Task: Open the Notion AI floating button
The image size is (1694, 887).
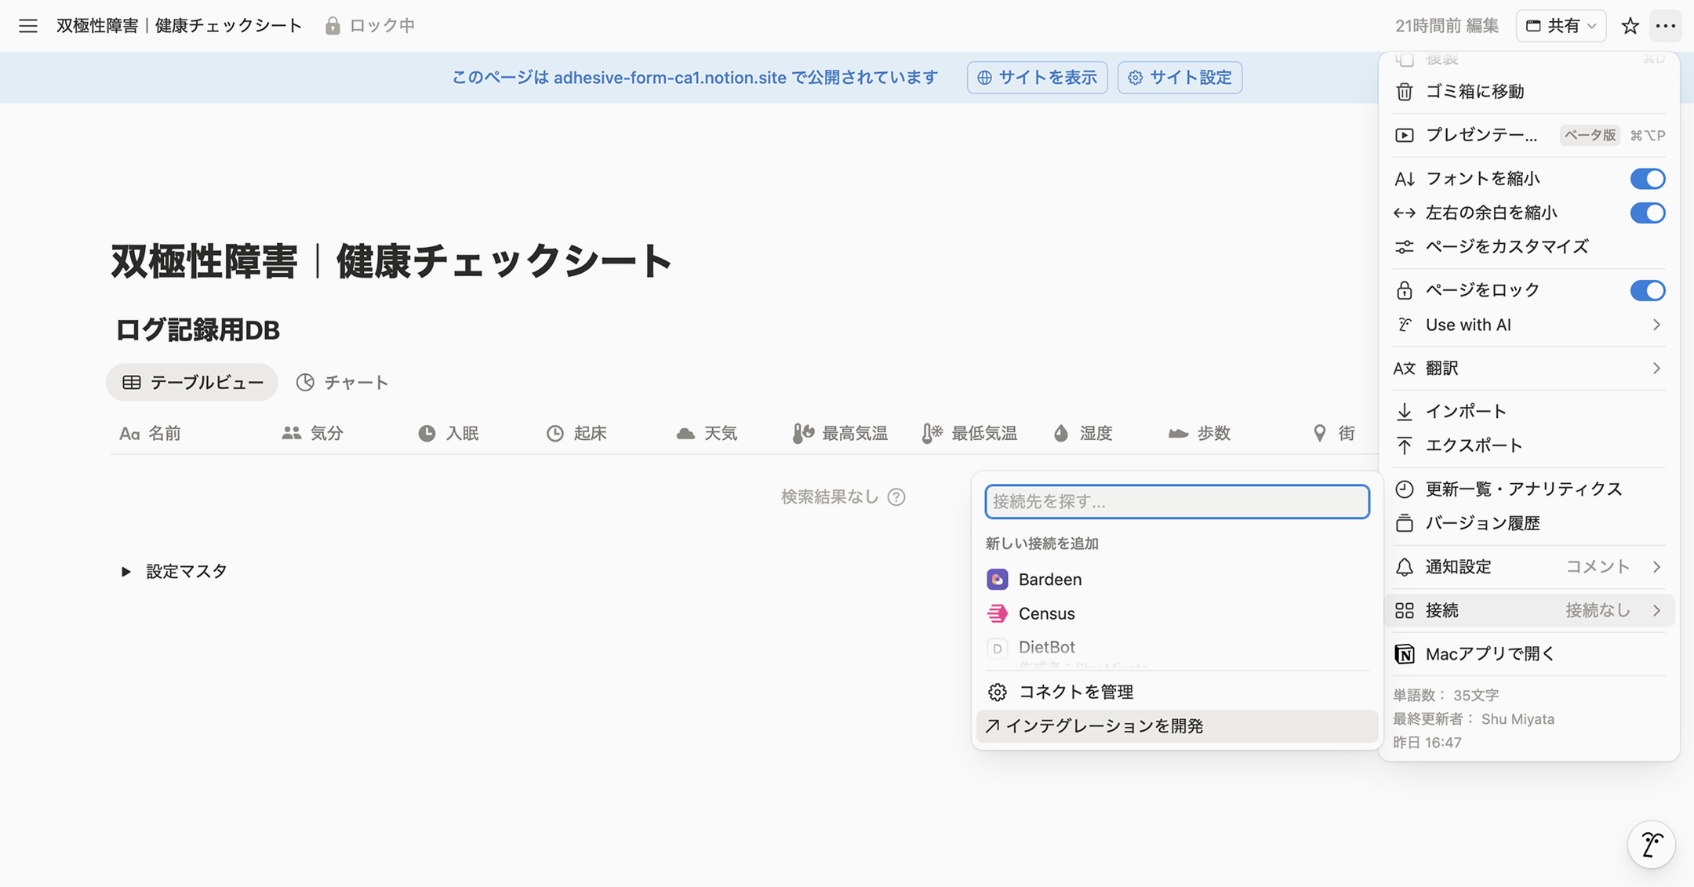Action: (x=1651, y=845)
